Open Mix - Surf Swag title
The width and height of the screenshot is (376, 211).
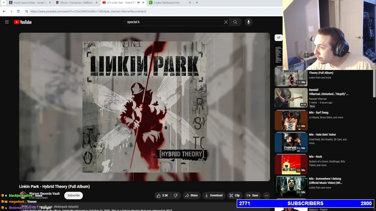click(318, 113)
